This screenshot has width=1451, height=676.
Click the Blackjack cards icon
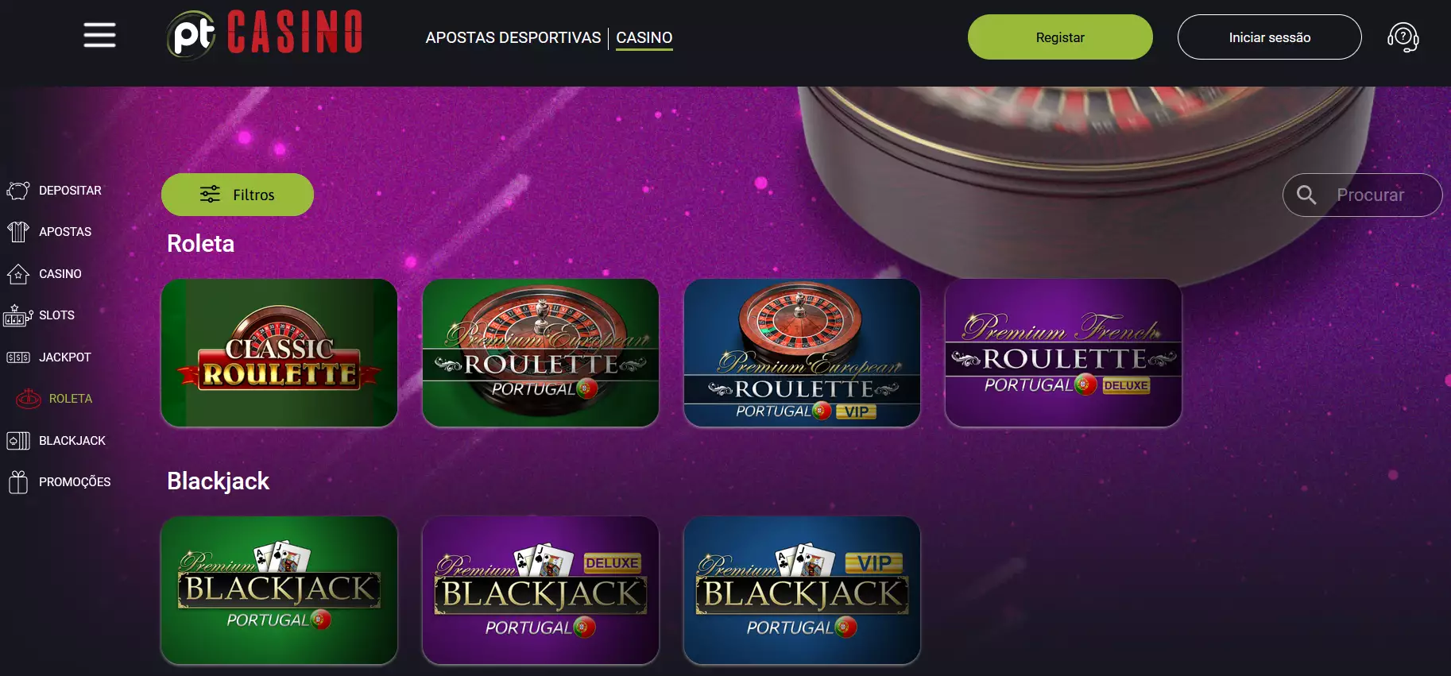click(18, 441)
